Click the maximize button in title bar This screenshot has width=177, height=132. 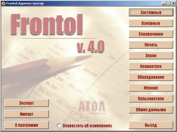point(168,3)
